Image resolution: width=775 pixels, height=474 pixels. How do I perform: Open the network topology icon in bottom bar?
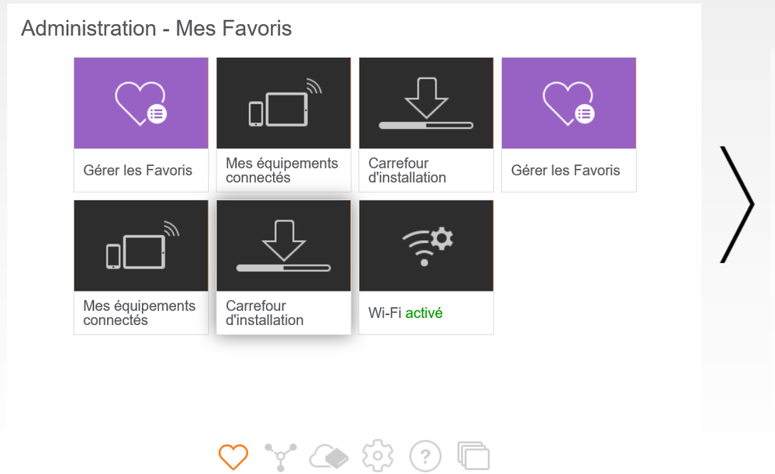279,456
